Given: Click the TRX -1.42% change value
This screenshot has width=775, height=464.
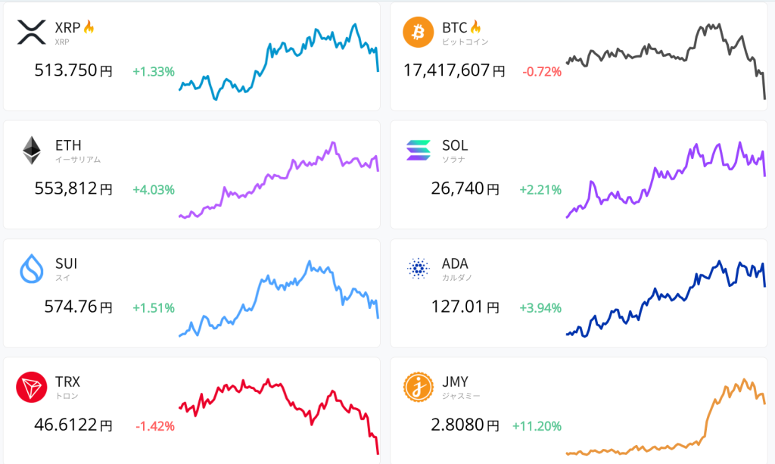Looking at the screenshot, I should click(x=155, y=426).
